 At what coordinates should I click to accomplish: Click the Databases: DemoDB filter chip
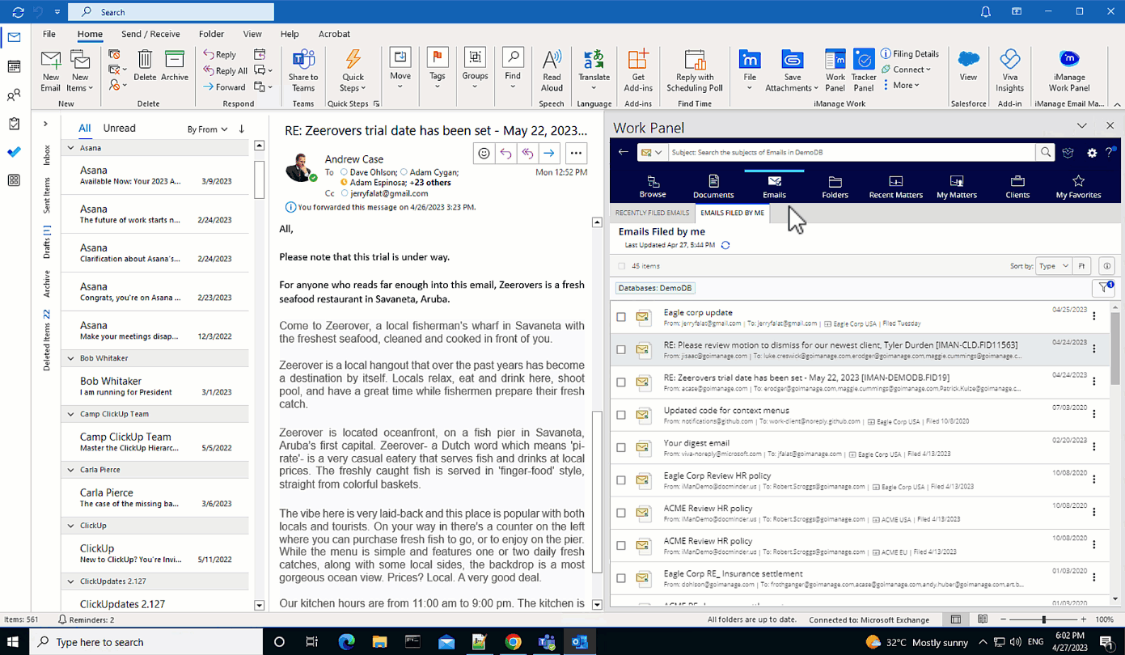point(654,288)
